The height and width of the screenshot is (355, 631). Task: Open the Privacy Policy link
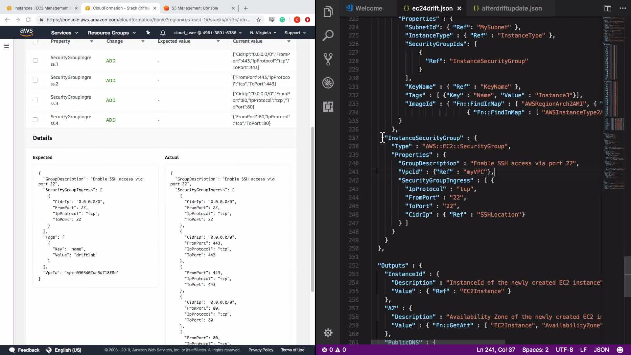pyautogui.click(x=261, y=350)
